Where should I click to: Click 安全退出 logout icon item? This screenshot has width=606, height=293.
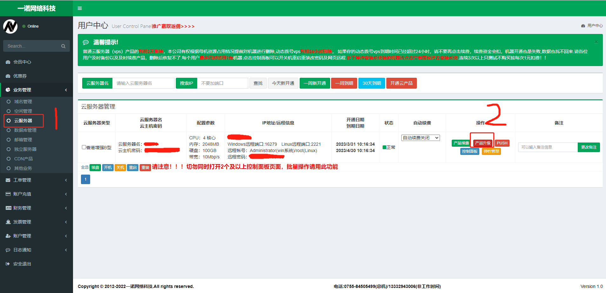click(x=22, y=264)
